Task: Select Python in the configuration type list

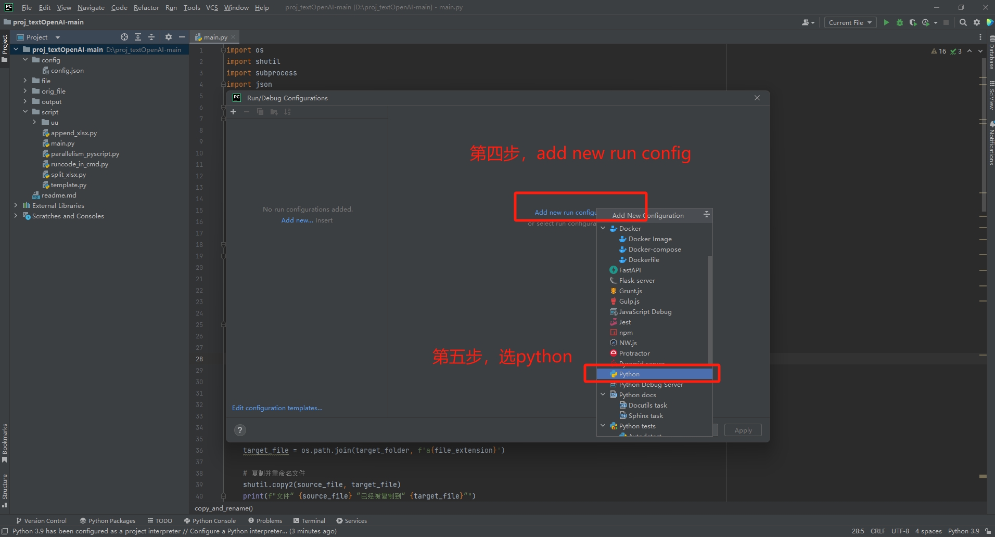Action: click(x=654, y=374)
